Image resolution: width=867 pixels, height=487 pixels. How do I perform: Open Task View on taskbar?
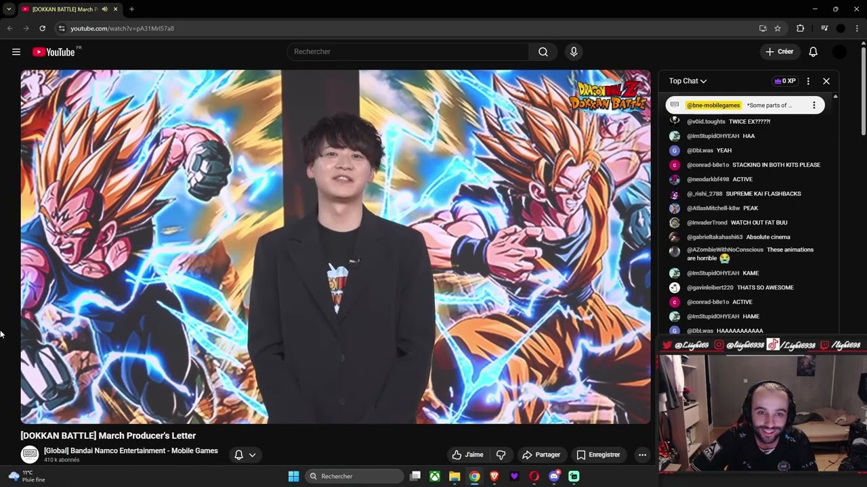tap(415, 476)
